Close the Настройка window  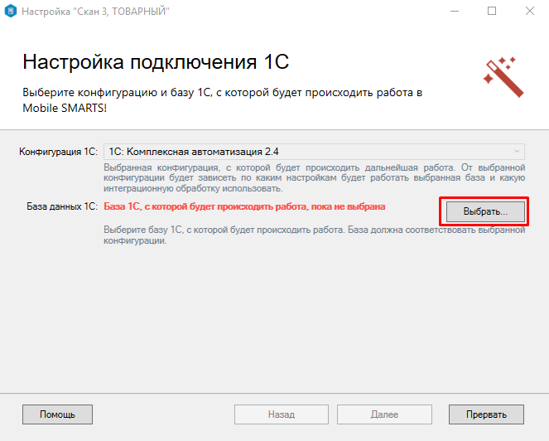530,12
